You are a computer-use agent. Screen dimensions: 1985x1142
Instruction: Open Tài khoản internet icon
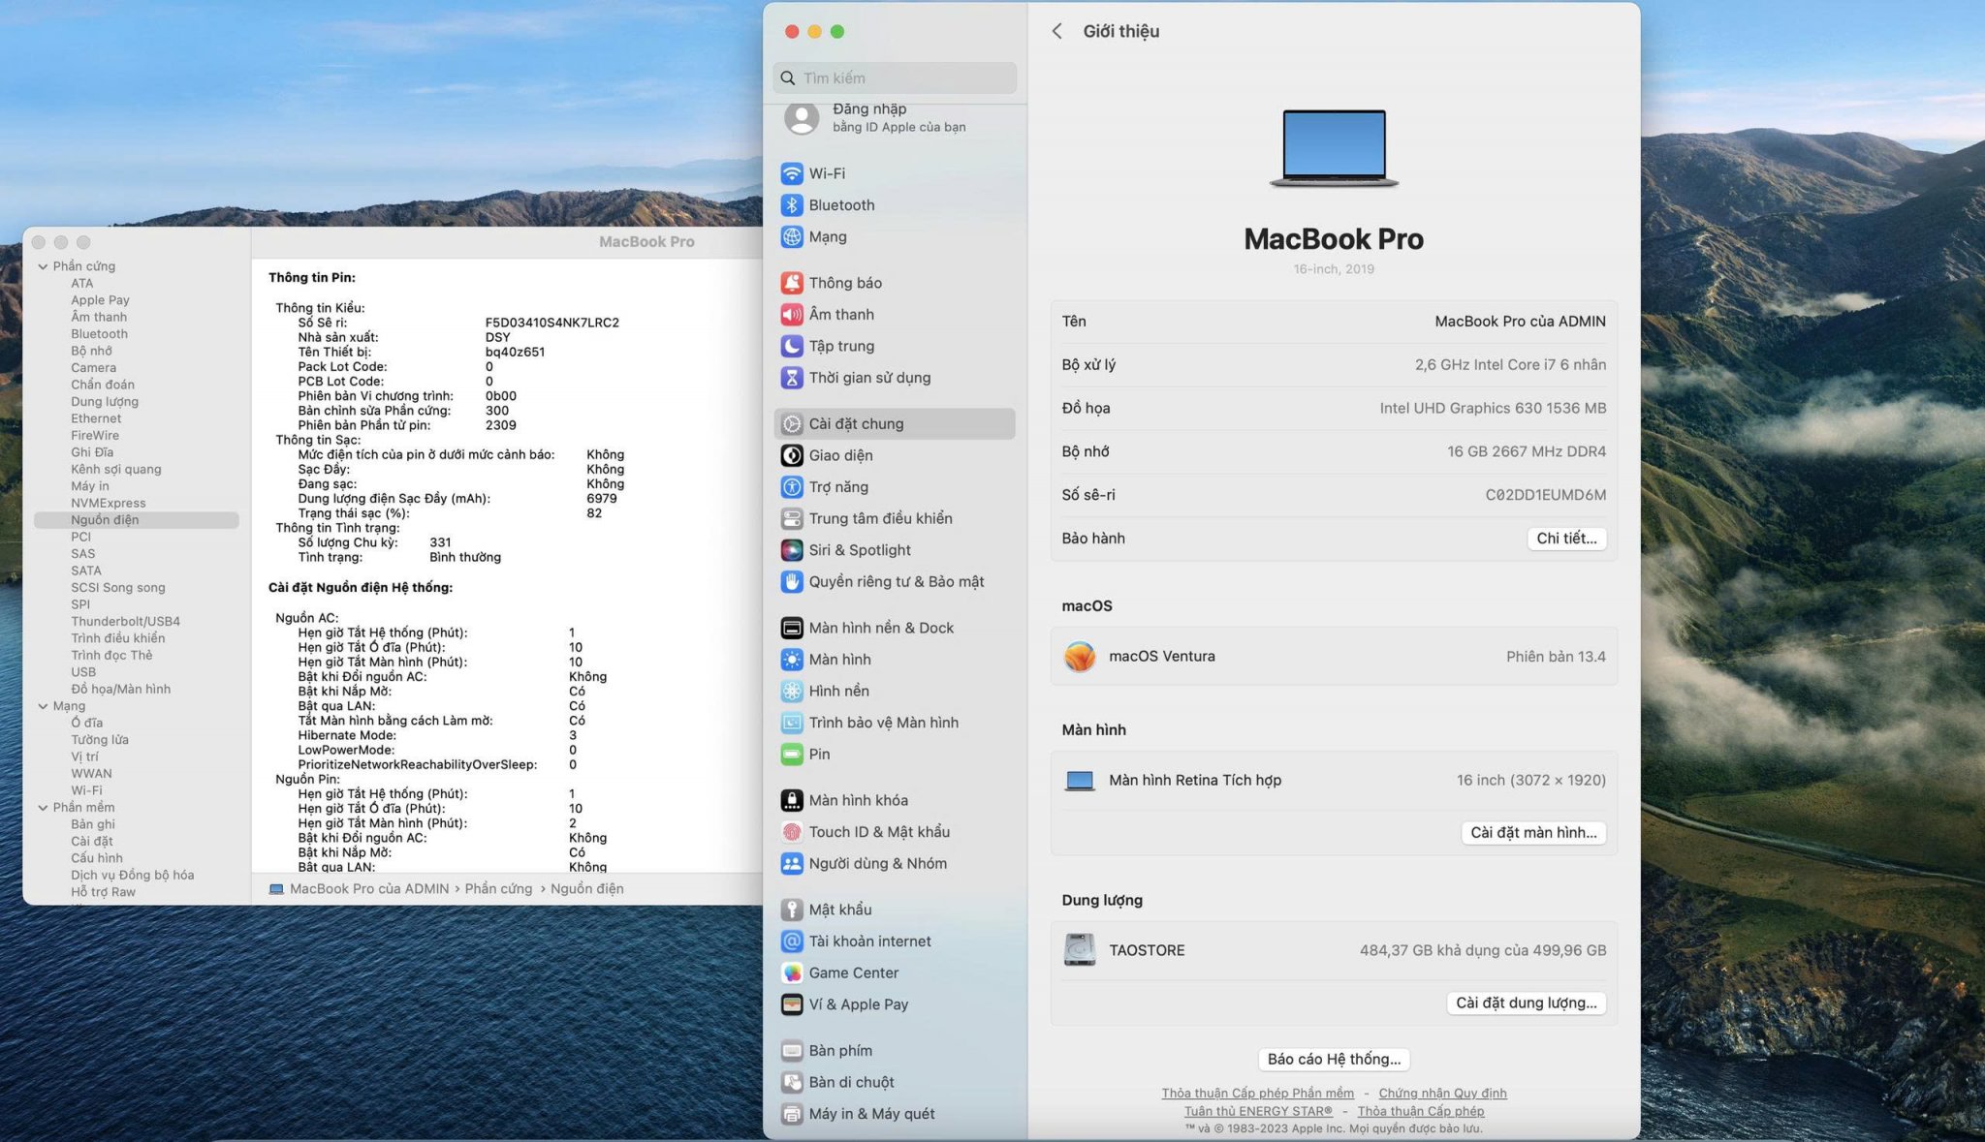click(792, 941)
